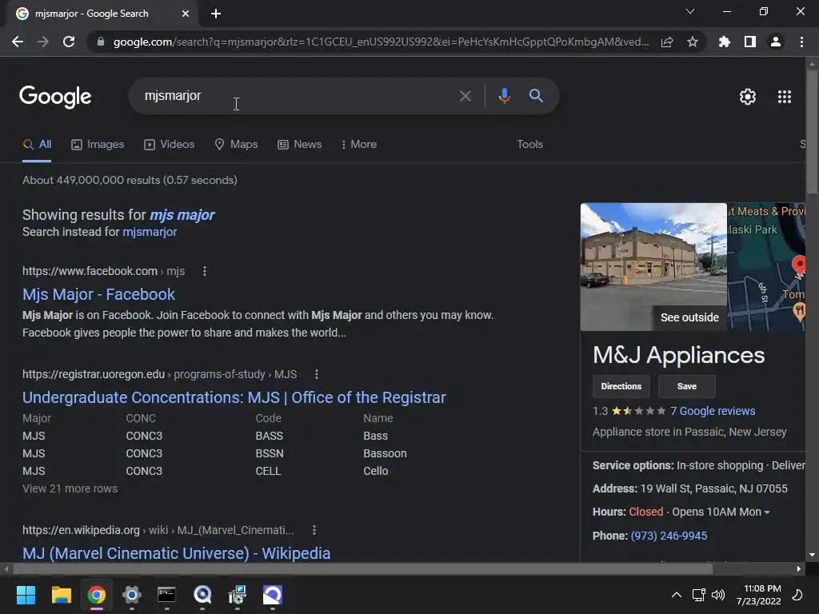The image size is (819, 614).
Task: Switch to News results
Action: tap(300, 145)
